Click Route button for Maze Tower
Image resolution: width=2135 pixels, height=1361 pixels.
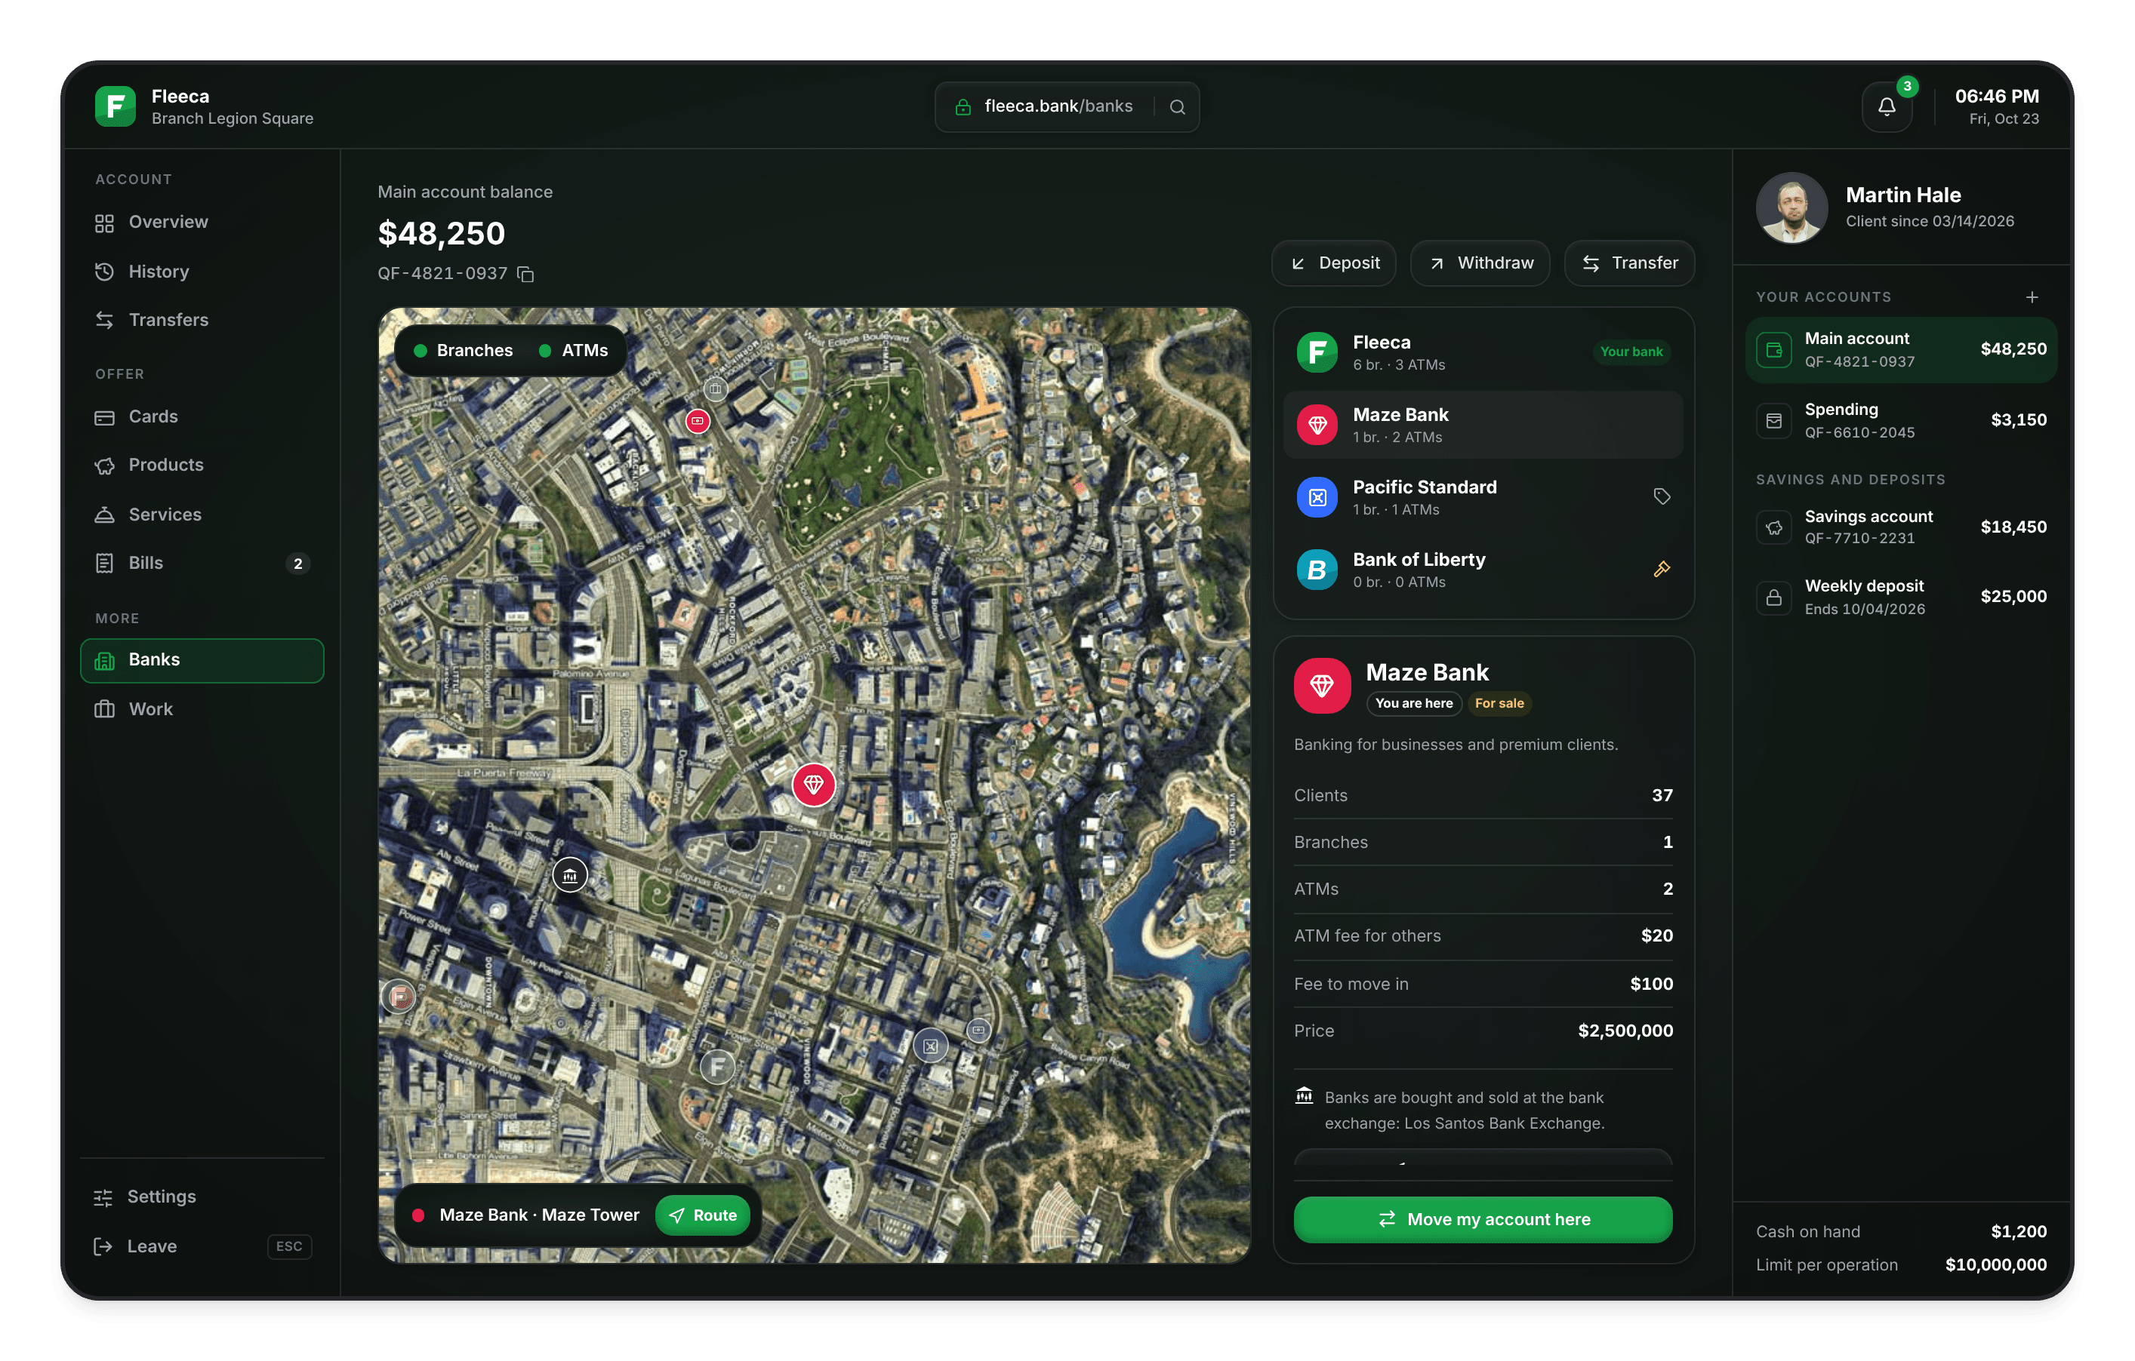pos(703,1215)
